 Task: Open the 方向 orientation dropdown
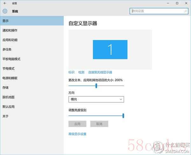tap(96, 99)
